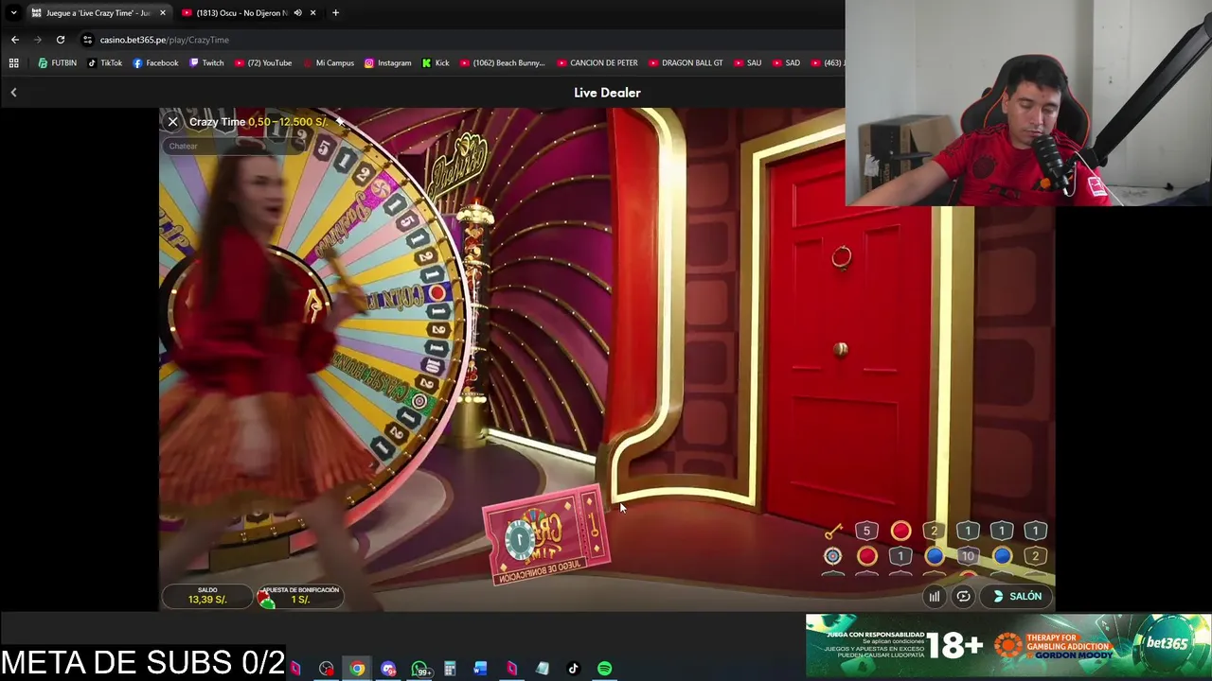Viewport: 1212px width, 681px height.
Task: Open Word from the taskbar
Action: [x=480, y=669]
